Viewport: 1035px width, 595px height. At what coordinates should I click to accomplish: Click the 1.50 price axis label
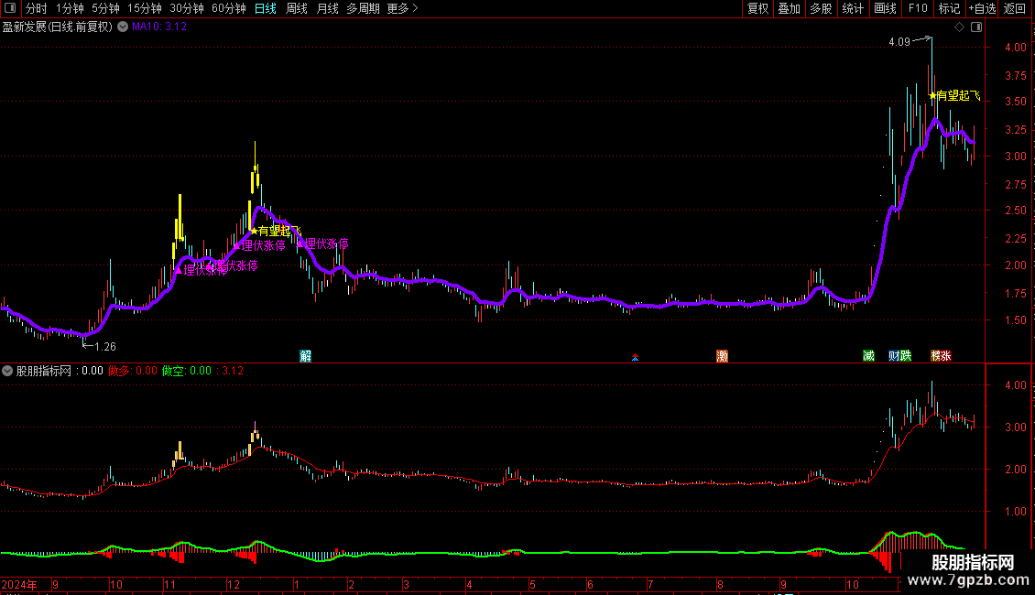click(x=1015, y=320)
